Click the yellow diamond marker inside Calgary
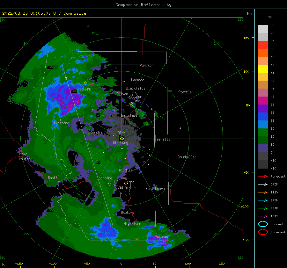This screenshot has width=287, height=268. tap(126, 184)
